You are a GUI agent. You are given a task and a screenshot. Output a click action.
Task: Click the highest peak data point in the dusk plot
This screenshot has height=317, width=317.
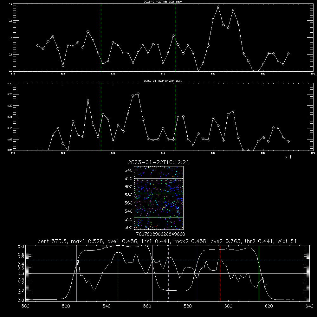[x=138, y=94]
